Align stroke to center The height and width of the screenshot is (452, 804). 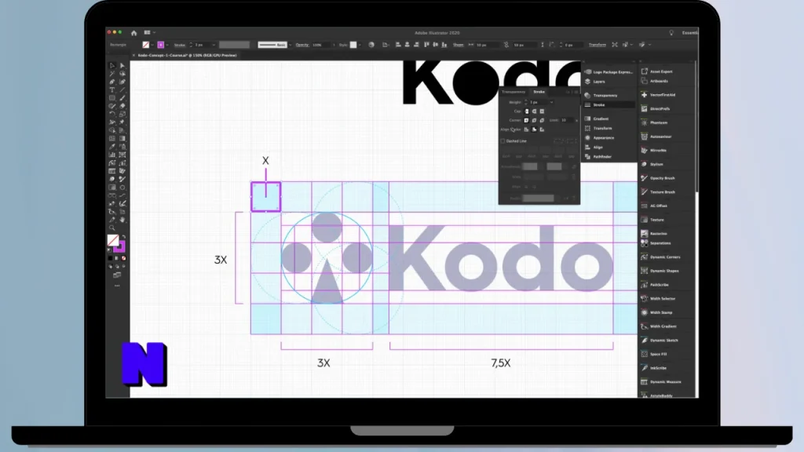[x=527, y=129]
